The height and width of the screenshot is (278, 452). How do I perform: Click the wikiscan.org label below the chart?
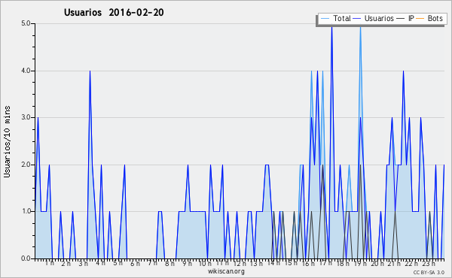coord(226,271)
